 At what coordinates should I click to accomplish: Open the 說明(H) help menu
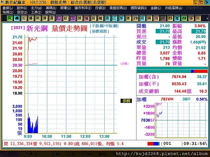pos(50,12)
